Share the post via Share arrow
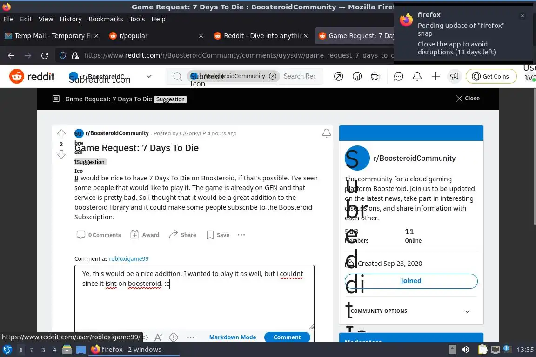The width and height of the screenshot is (536, 357). (182, 235)
